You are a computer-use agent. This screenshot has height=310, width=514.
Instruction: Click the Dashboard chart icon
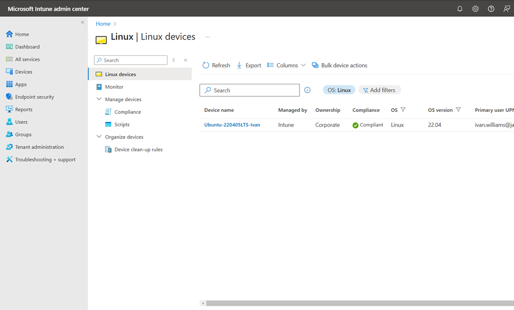coord(9,46)
